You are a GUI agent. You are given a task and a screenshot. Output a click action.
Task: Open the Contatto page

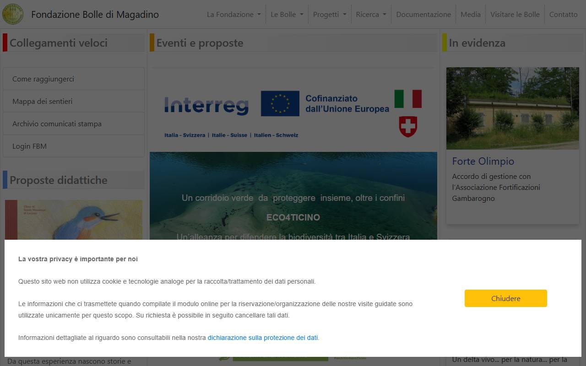[563, 14]
